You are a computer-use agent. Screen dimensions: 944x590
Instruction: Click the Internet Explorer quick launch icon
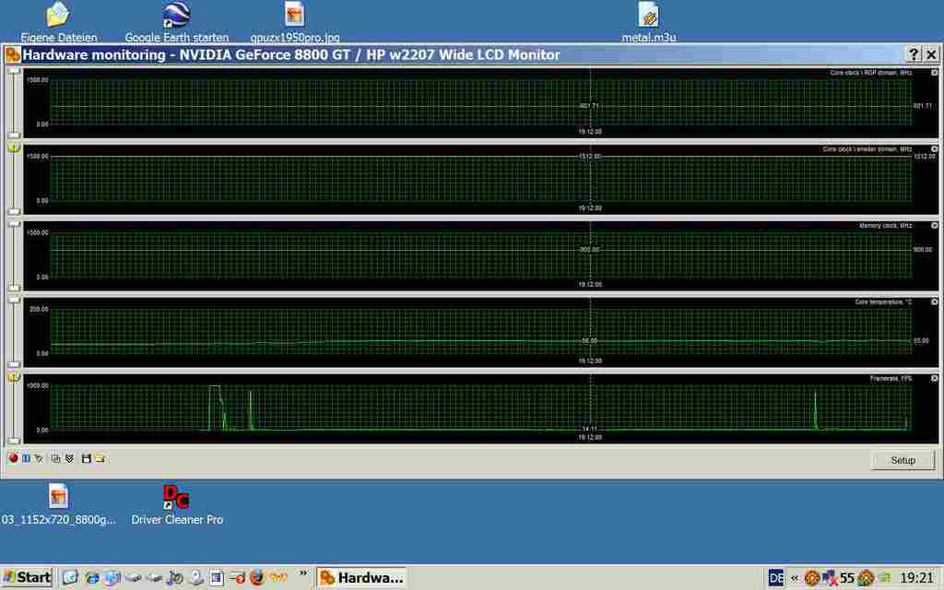tap(91, 579)
